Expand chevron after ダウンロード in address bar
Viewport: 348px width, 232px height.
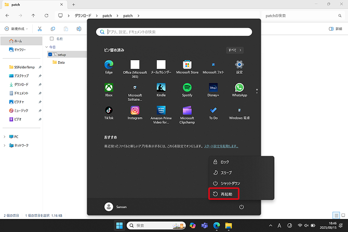click(x=97, y=16)
